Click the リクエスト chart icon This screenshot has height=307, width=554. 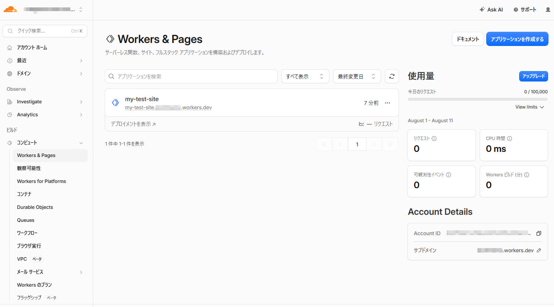(x=361, y=124)
